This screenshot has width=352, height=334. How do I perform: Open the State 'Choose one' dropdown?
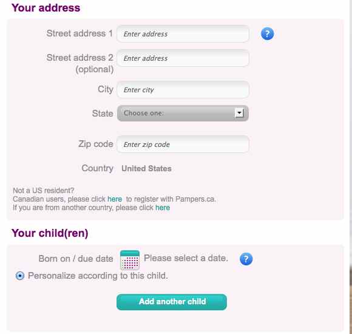(x=183, y=113)
